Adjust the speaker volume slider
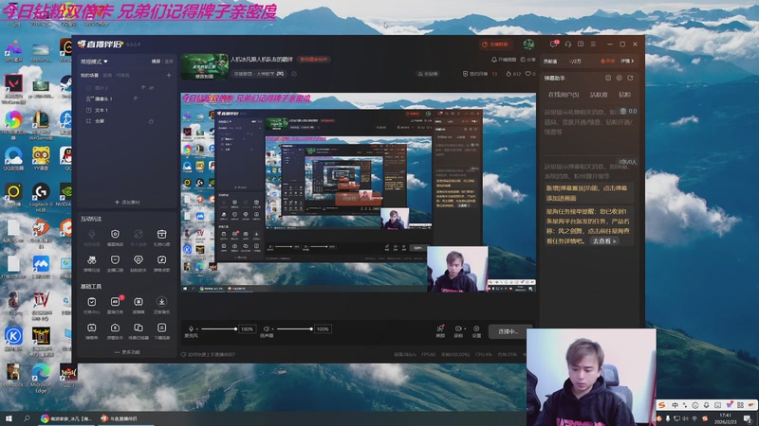Viewport: 759px width, 426px height. pyautogui.click(x=294, y=328)
